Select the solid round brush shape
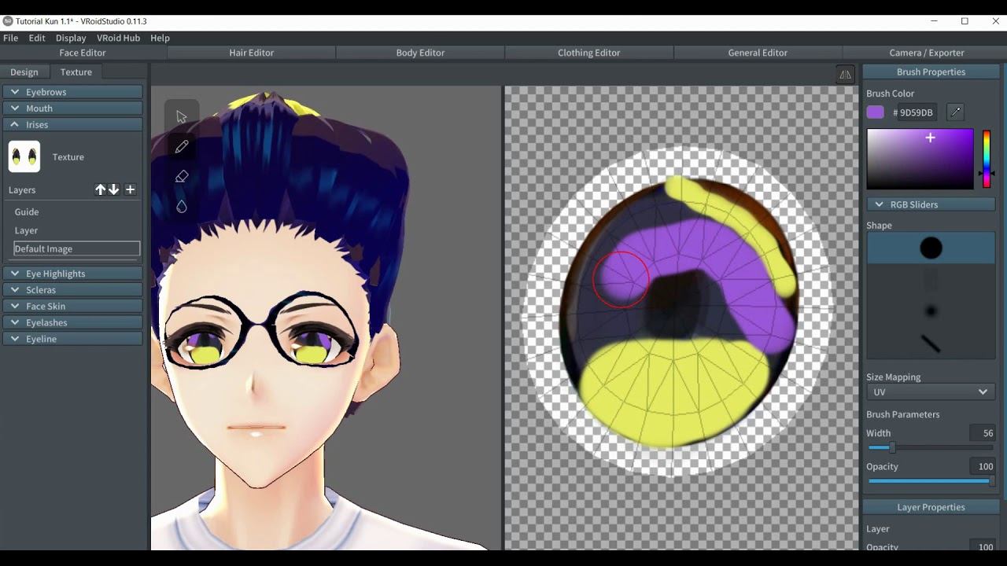1007x566 pixels. (x=931, y=248)
